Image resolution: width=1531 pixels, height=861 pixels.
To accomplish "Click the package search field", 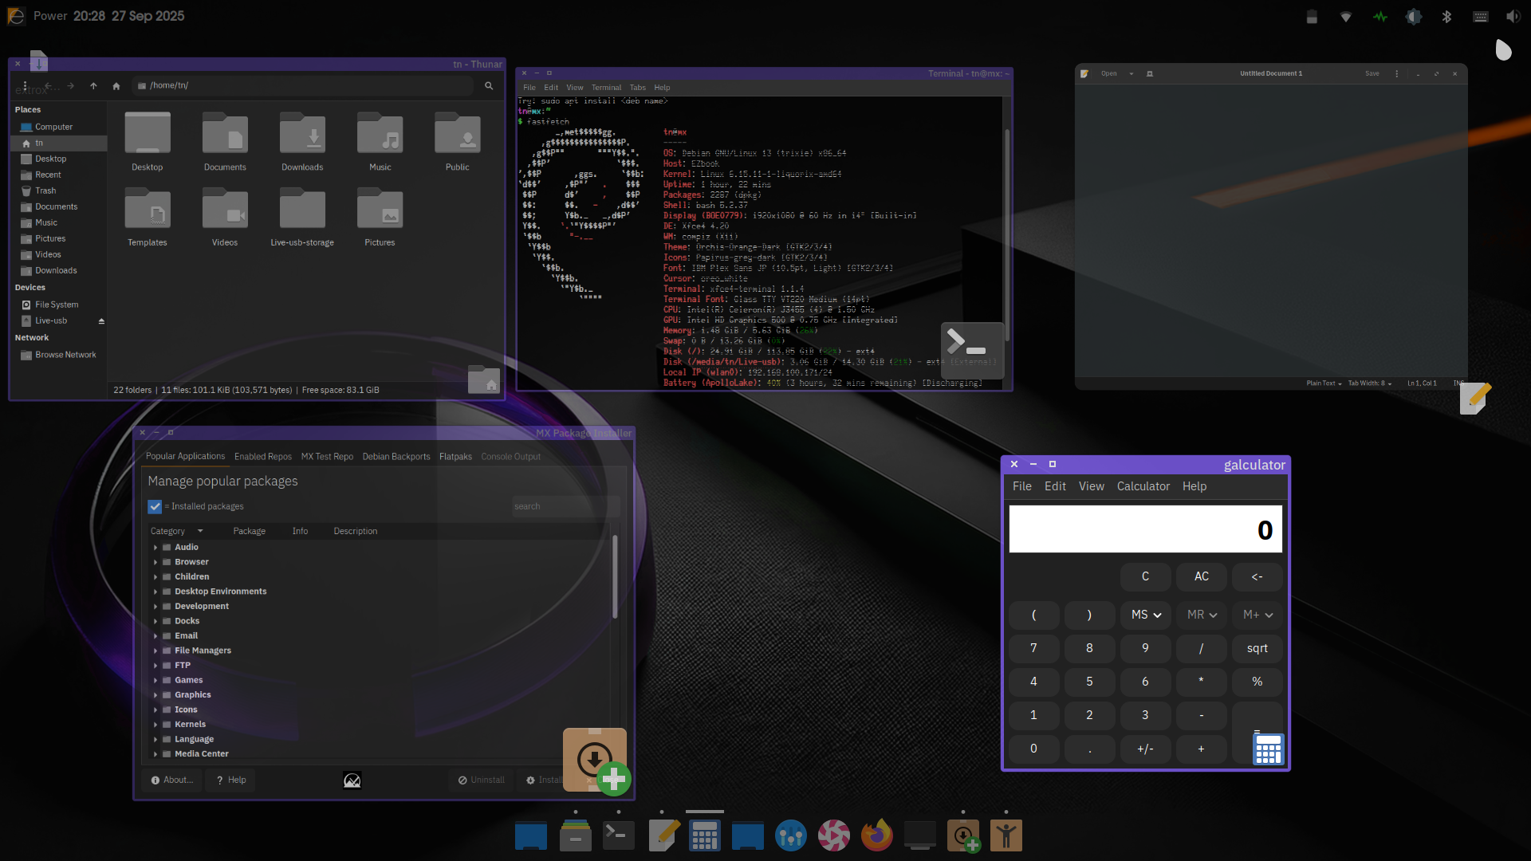I will click(564, 507).
